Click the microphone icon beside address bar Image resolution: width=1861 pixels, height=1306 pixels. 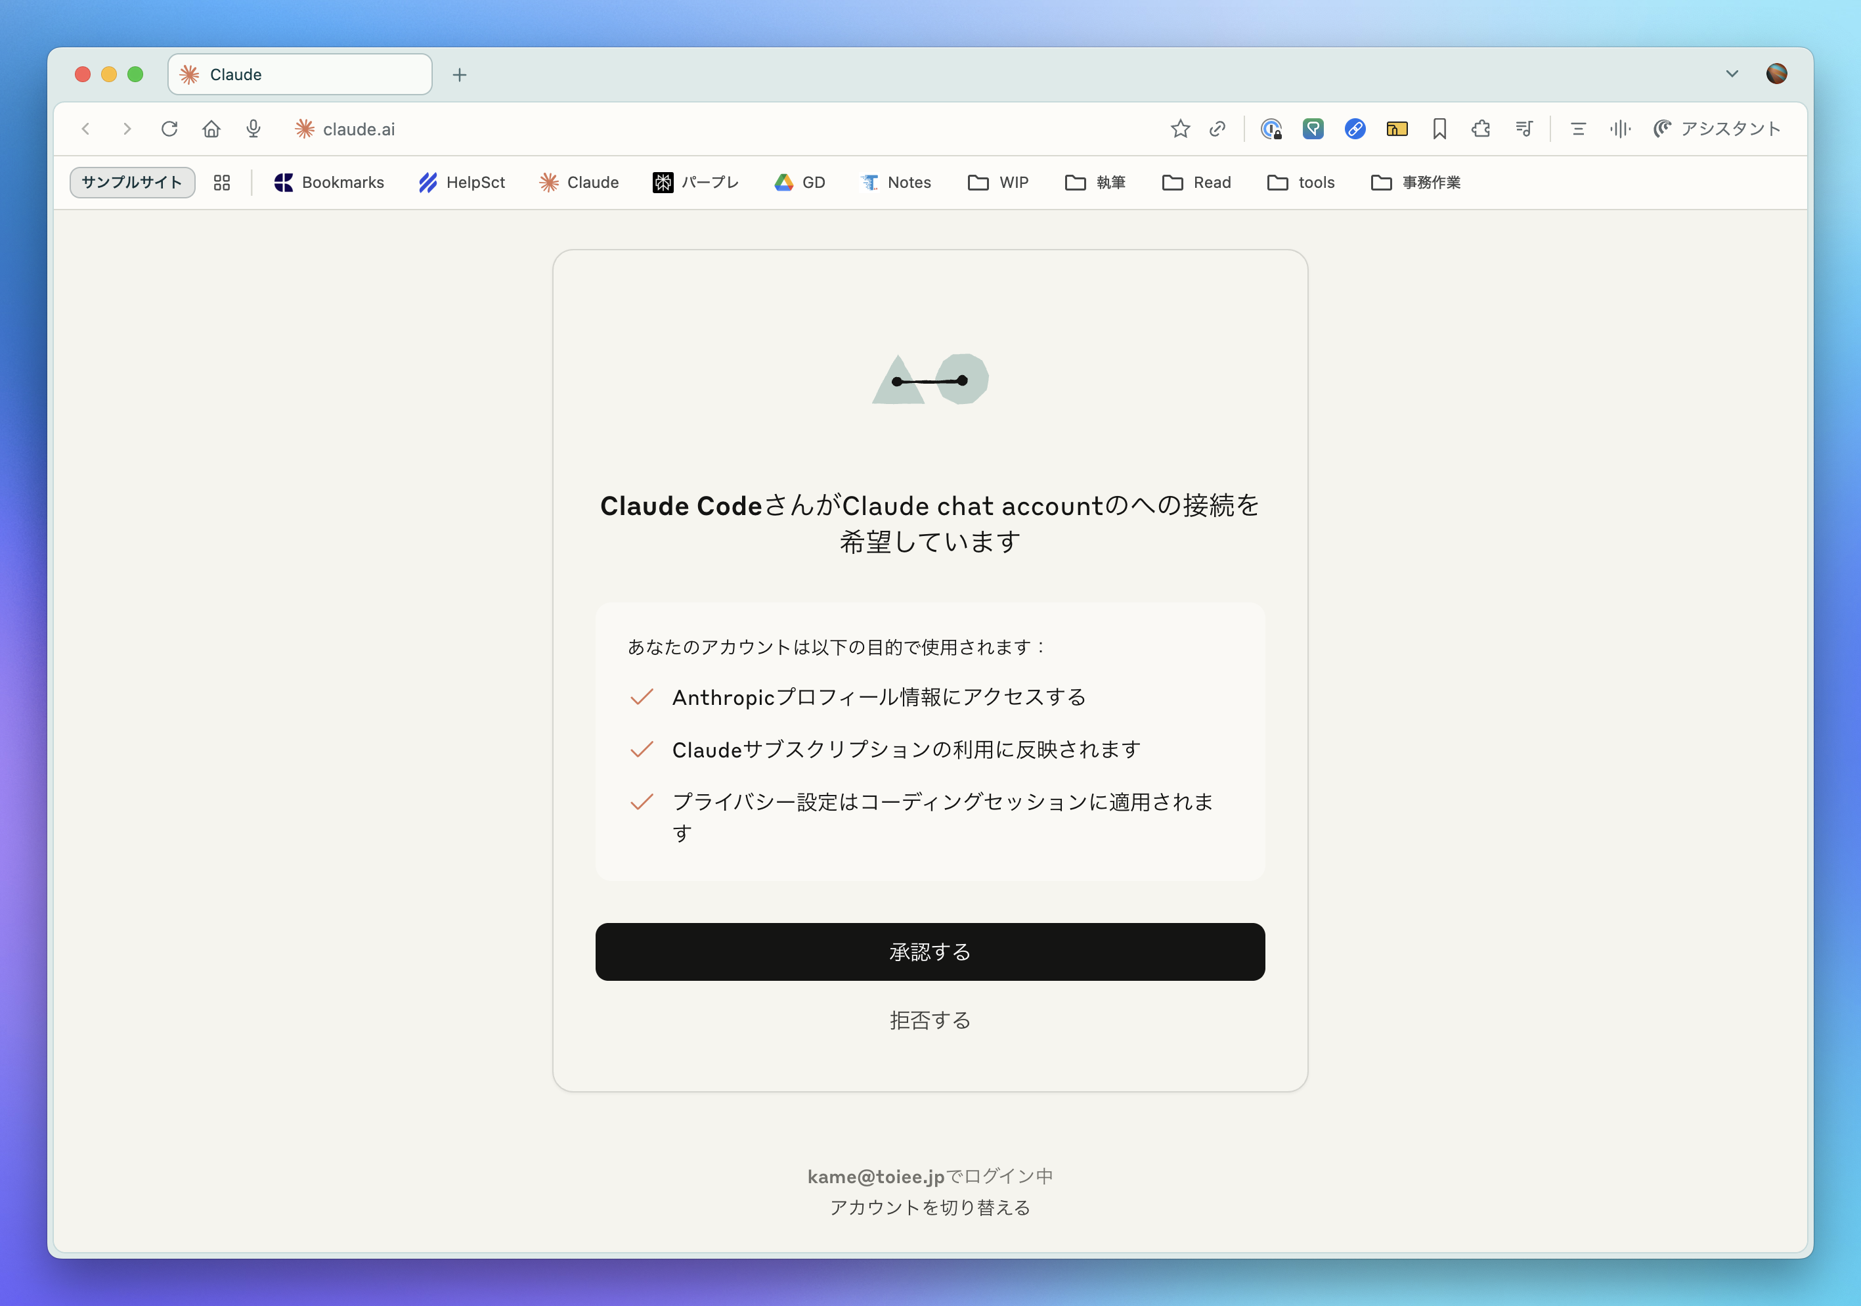click(253, 129)
